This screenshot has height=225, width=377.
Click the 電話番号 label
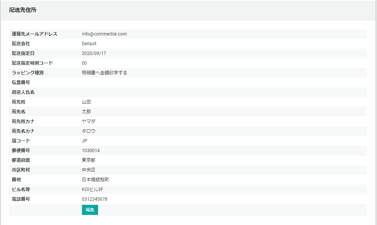click(21, 199)
